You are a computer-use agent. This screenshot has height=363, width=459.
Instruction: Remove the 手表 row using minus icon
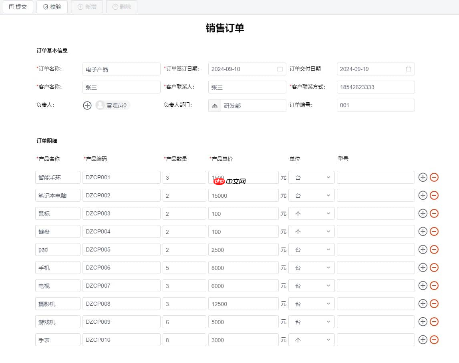pyautogui.click(x=434, y=339)
